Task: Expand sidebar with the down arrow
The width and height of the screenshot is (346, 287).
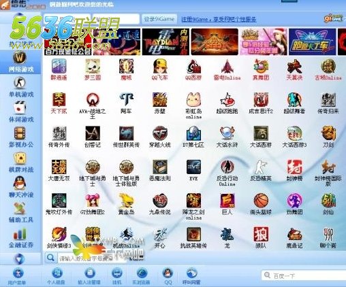Action: (19, 259)
